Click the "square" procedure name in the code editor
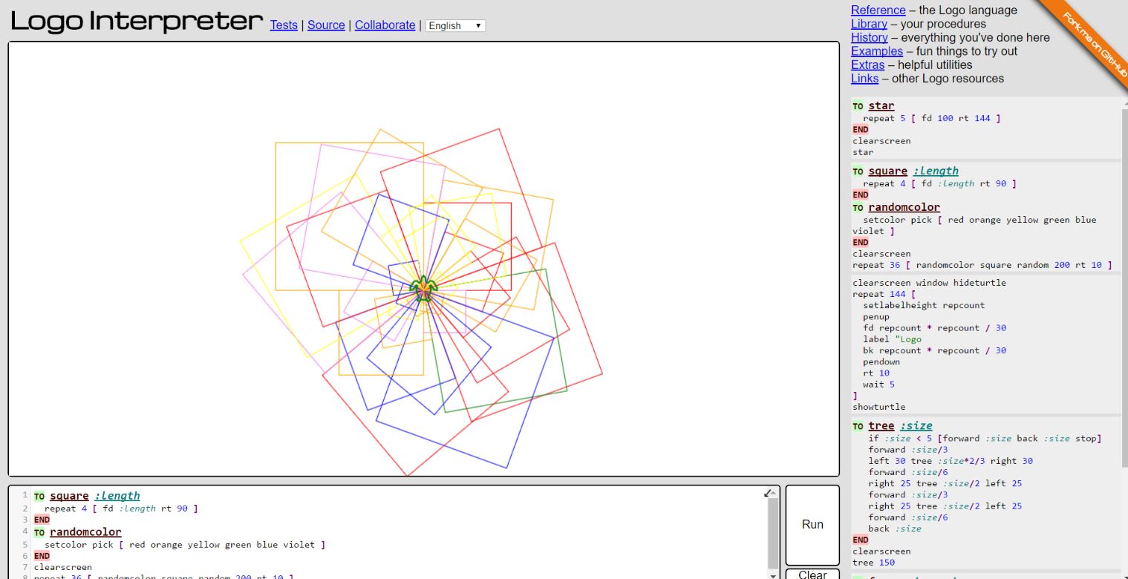The height and width of the screenshot is (579, 1128). (x=69, y=495)
